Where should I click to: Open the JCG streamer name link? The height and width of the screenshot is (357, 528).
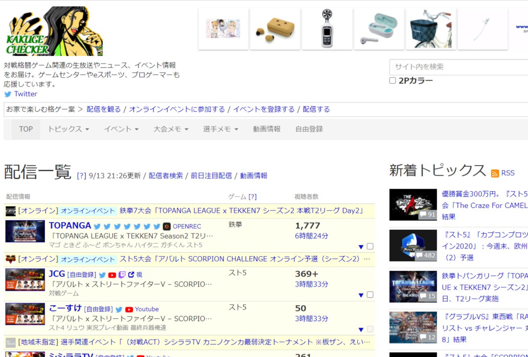click(x=57, y=274)
